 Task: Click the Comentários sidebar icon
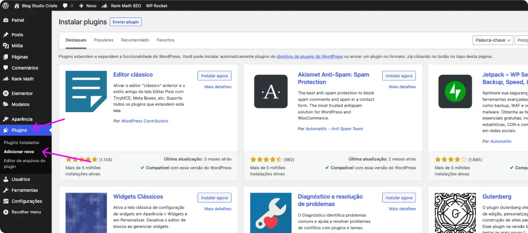coord(6,68)
